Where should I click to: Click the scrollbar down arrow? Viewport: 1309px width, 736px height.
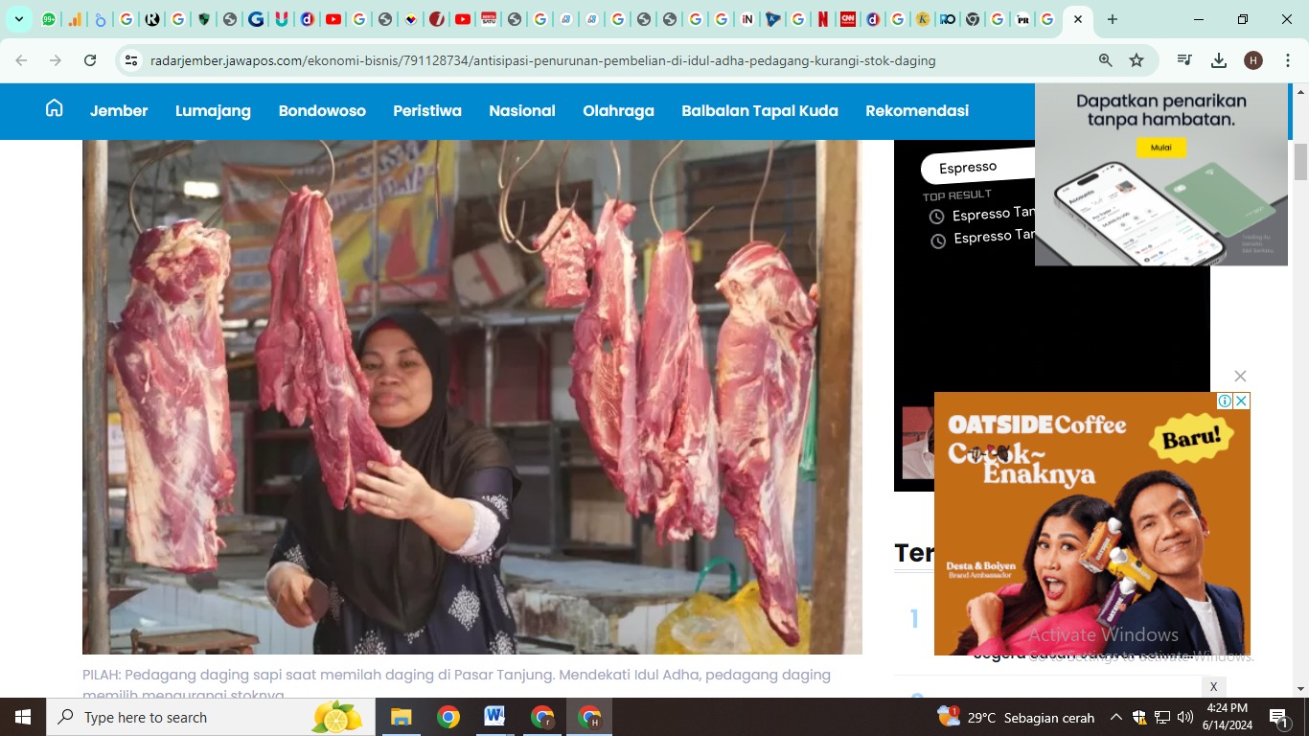(1300, 689)
